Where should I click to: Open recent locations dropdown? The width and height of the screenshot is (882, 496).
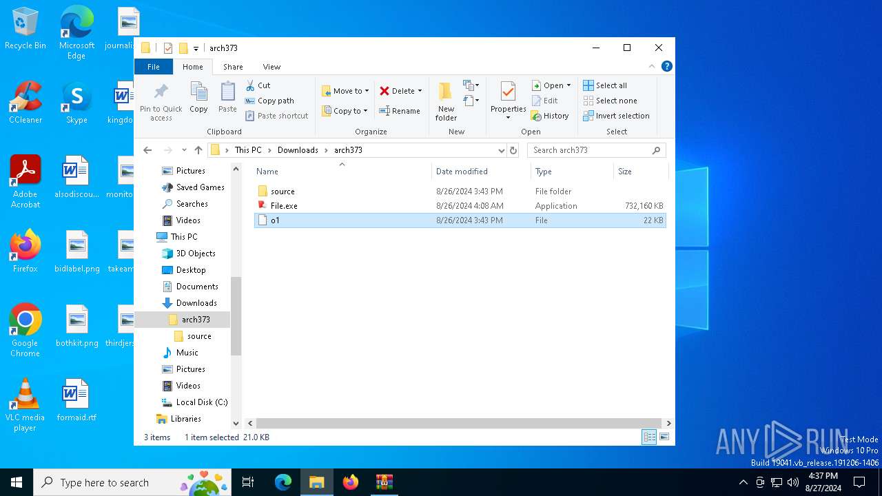pyautogui.click(x=184, y=150)
